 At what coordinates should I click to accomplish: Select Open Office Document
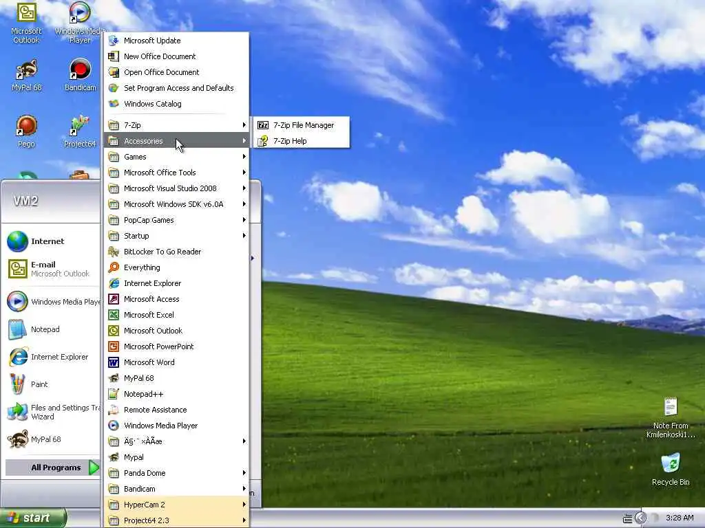[x=176, y=71]
